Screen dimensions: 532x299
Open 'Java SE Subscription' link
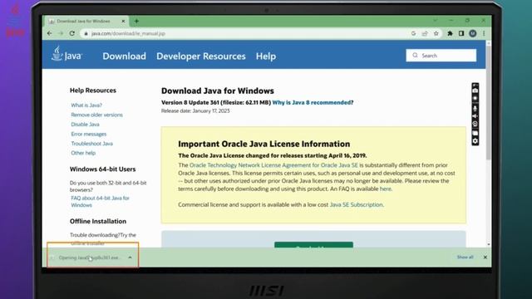click(x=357, y=205)
